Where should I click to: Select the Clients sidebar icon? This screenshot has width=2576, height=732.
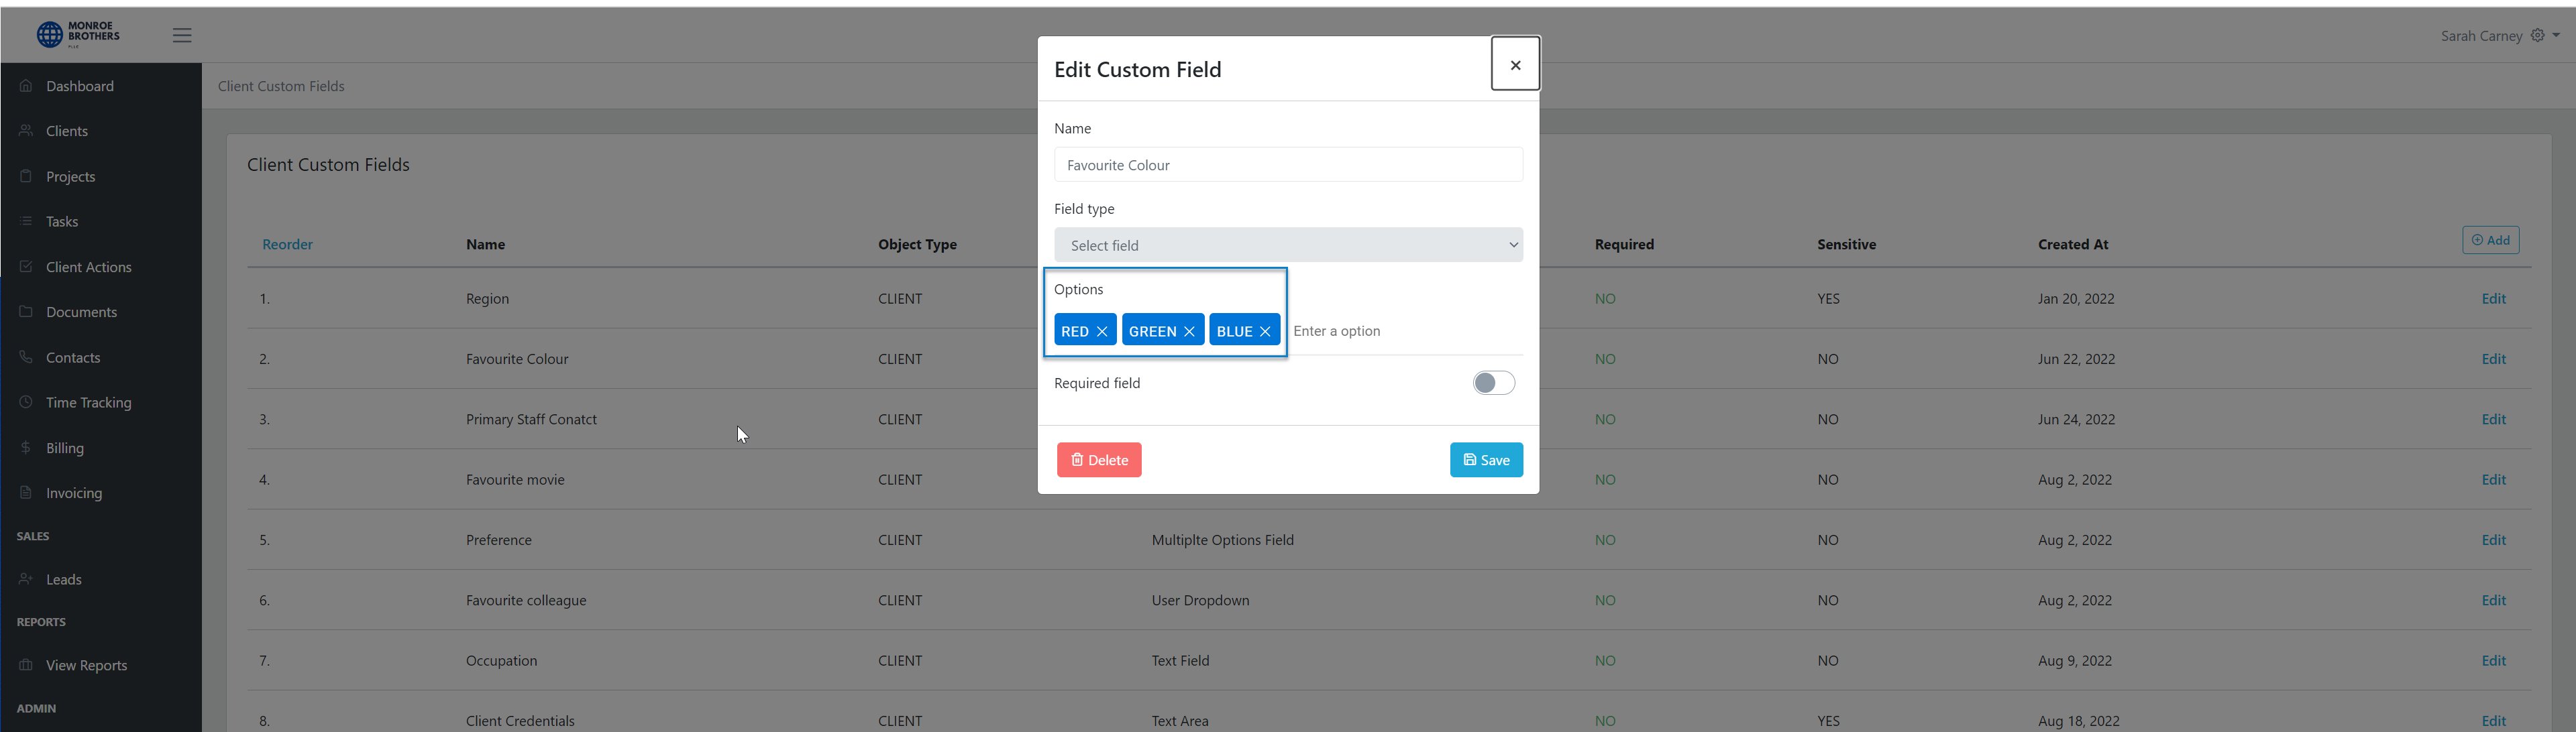[26, 131]
